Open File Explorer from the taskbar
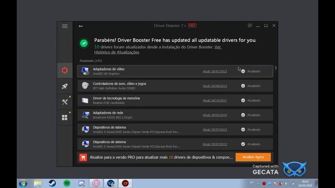Screen dimensions: 335x188 click(x=38, y=183)
